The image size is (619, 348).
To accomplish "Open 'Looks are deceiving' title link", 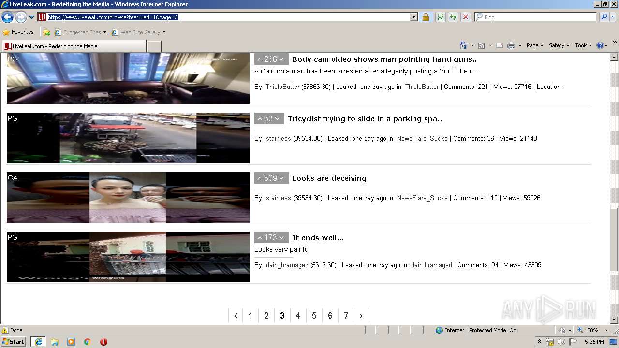I will click(x=329, y=178).
